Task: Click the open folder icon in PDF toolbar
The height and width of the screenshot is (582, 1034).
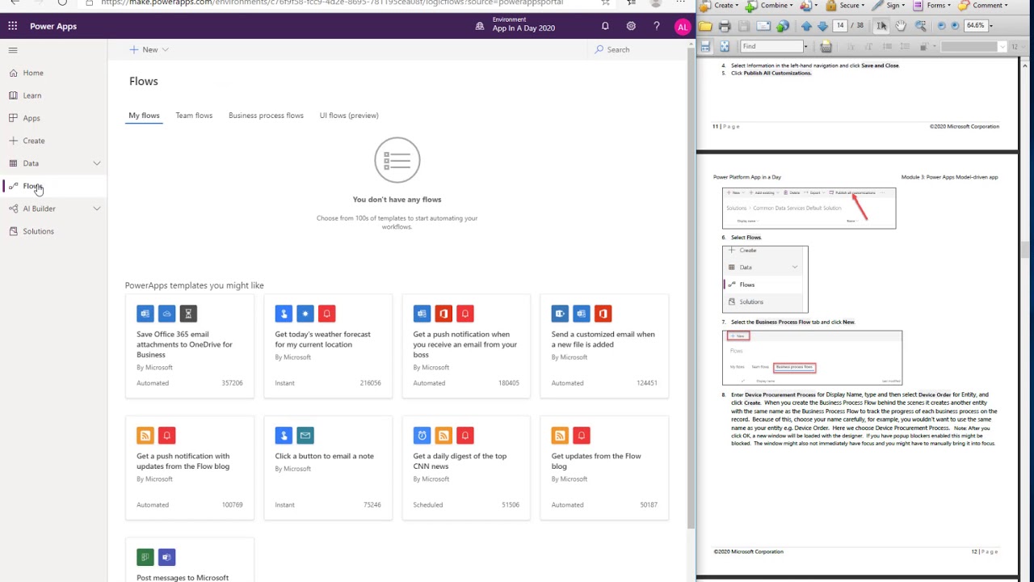Action: [705, 26]
